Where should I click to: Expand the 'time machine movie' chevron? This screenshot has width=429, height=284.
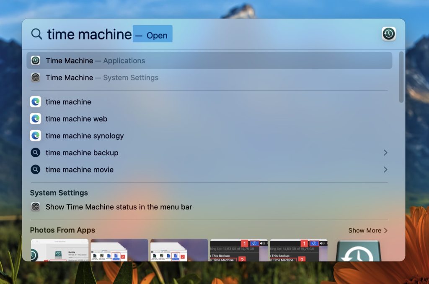(x=386, y=169)
